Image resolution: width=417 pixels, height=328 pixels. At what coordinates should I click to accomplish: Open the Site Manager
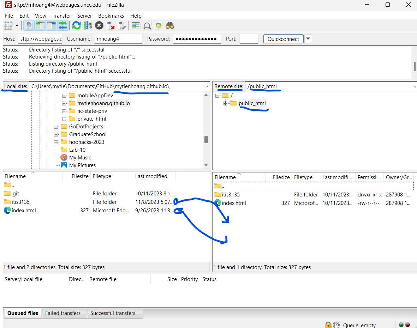tap(7, 25)
